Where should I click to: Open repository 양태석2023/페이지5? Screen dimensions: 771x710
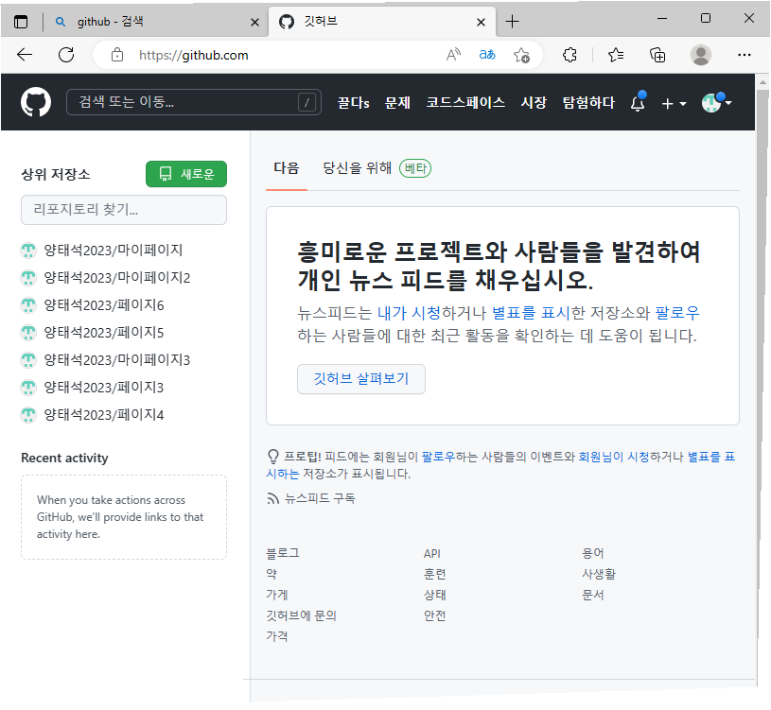click(104, 333)
